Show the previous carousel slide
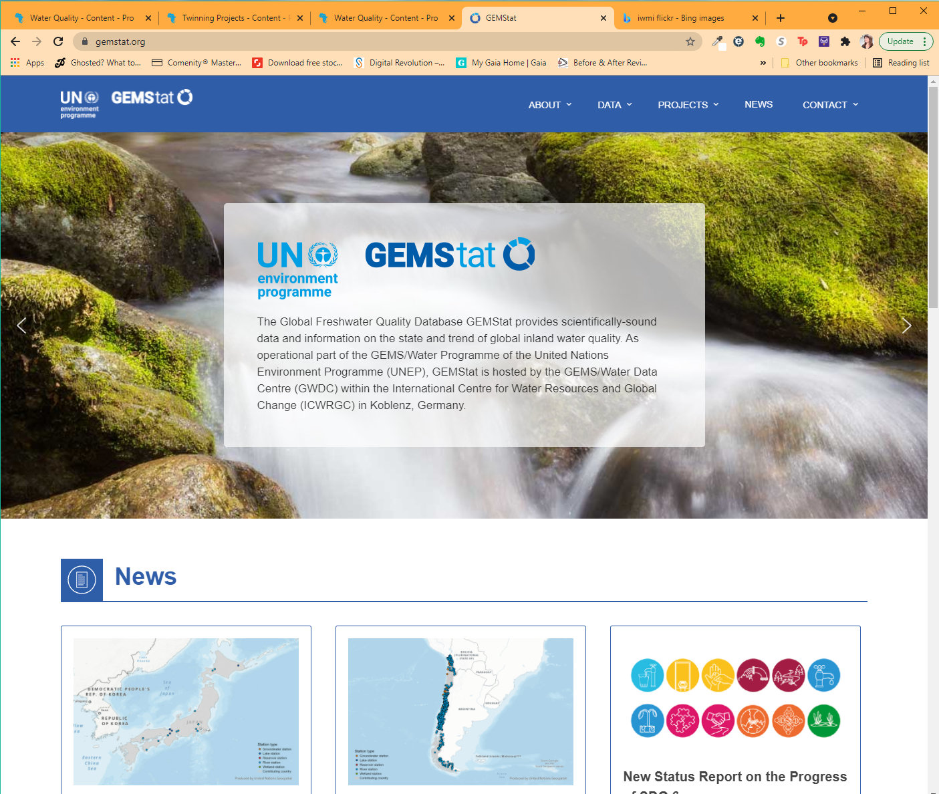 point(21,325)
